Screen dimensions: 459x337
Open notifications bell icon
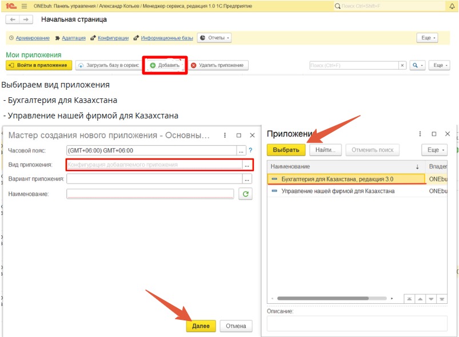[x=452, y=6]
